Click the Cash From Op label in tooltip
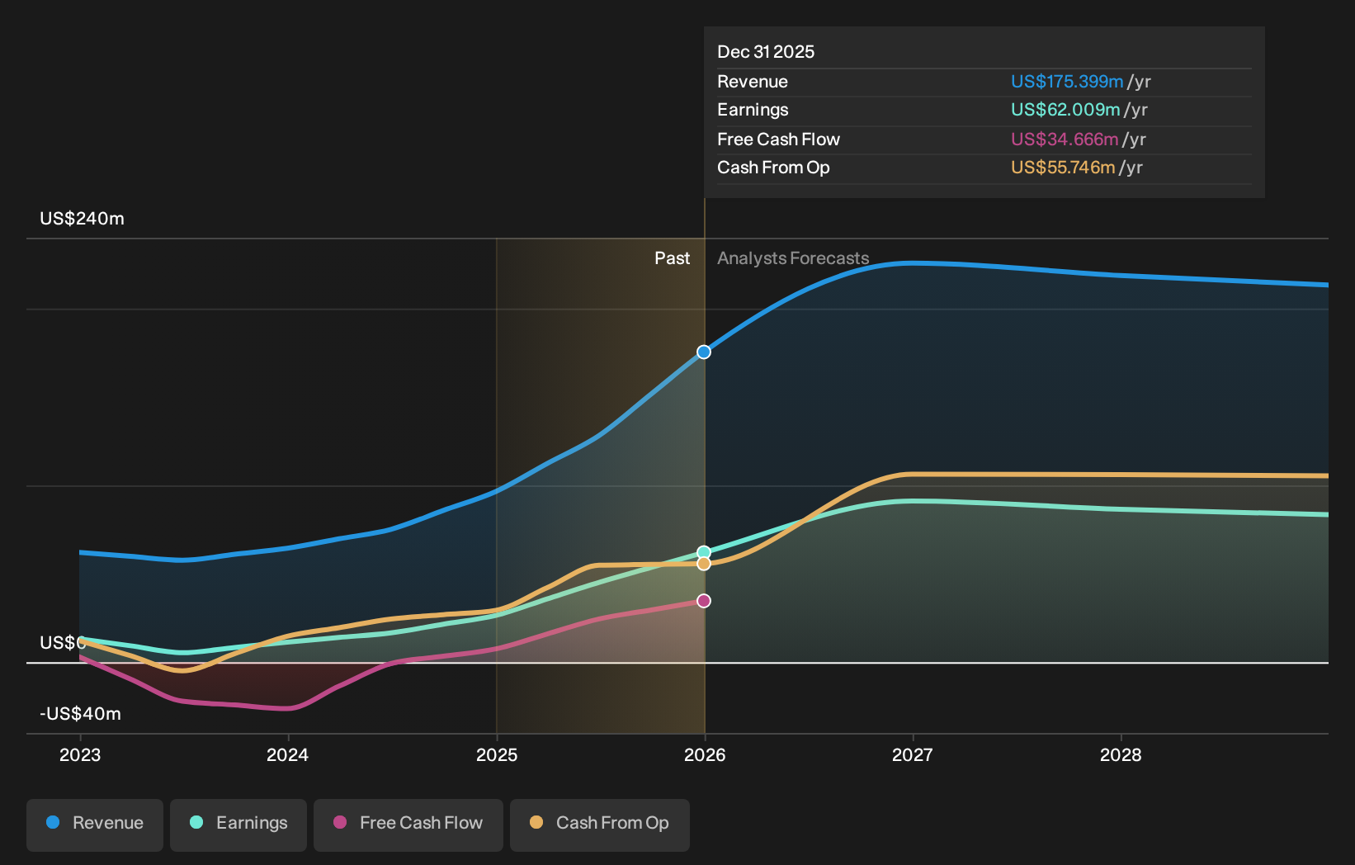Viewport: 1355px width, 865px height. (773, 168)
